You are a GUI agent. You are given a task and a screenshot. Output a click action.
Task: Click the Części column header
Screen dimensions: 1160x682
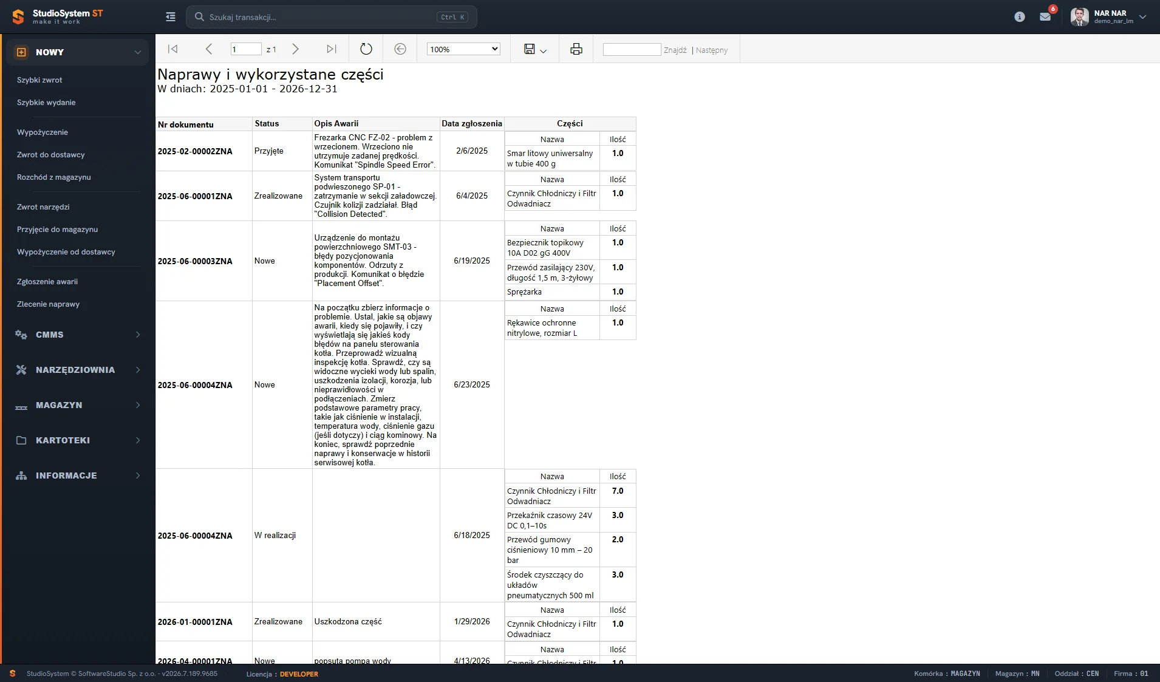coord(570,123)
